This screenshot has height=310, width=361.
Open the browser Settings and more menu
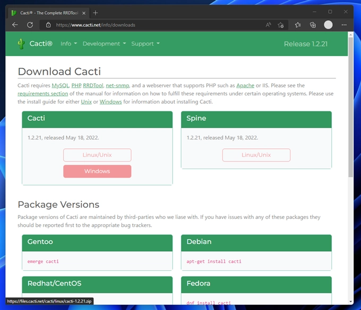pos(344,25)
